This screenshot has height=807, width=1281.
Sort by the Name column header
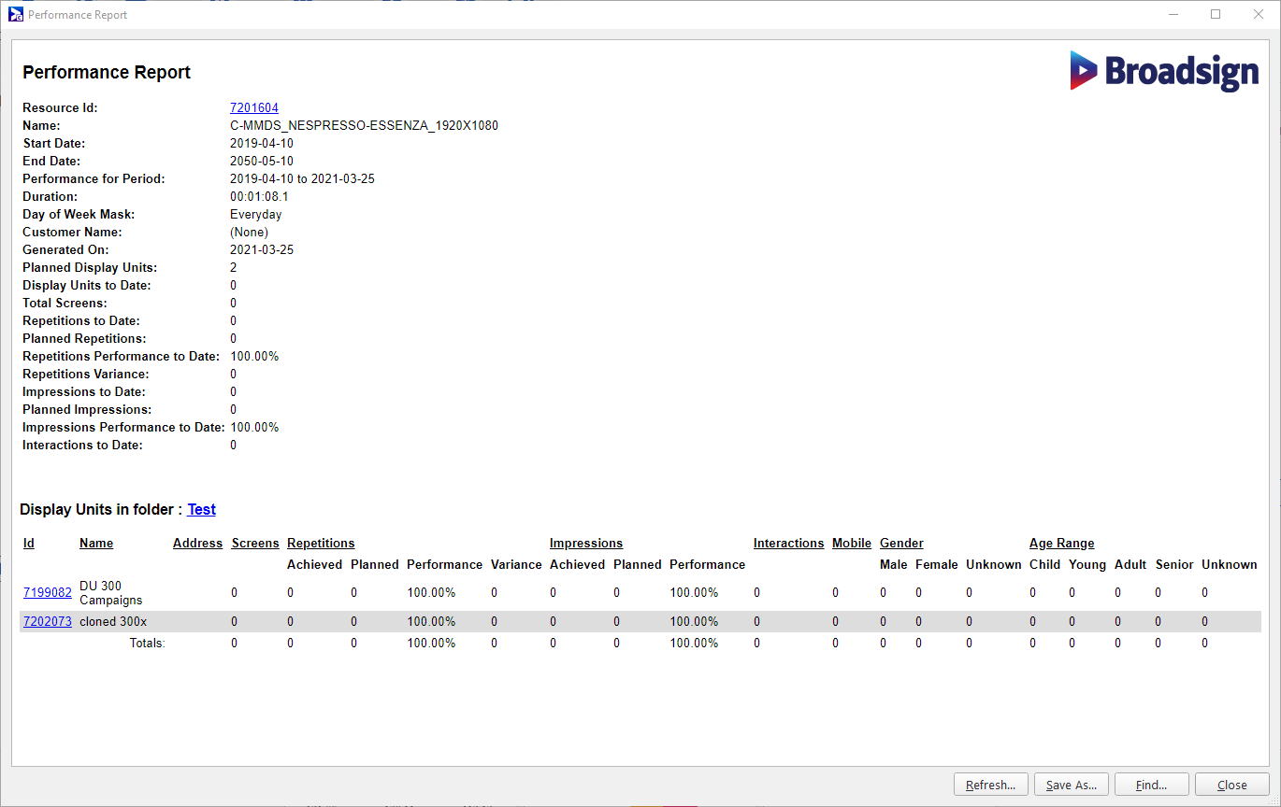(x=96, y=544)
